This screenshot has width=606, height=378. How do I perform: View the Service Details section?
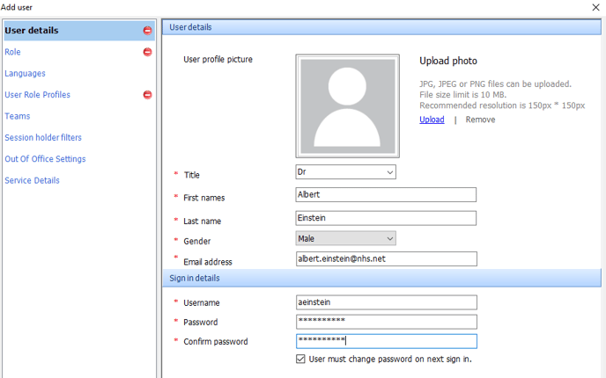[32, 180]
